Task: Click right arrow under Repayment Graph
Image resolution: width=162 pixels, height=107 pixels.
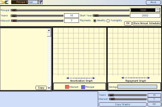Action: [148, 78]
